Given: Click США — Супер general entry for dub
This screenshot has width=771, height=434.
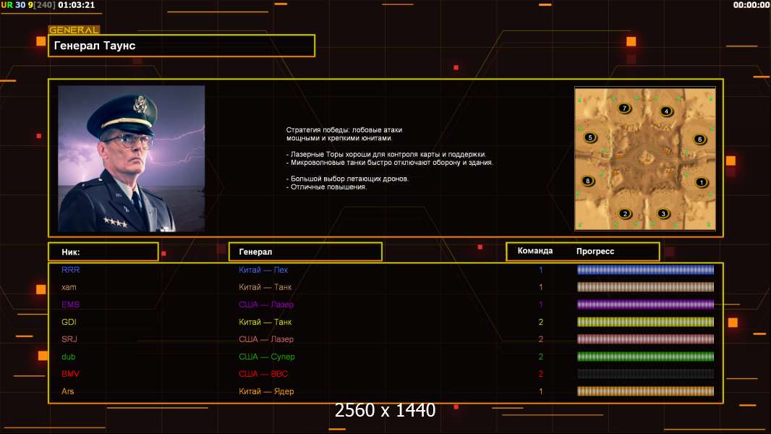Looking at the screenshot, I should tap(266, 357).
